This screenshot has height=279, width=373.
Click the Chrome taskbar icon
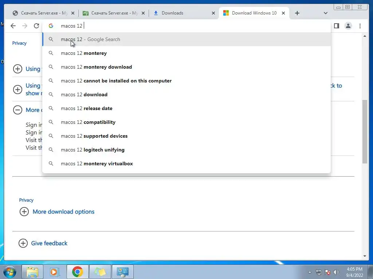point(77,272)
